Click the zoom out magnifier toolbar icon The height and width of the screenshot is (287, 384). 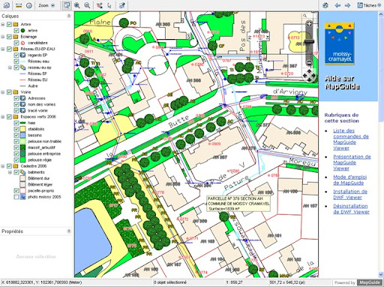click(x=87, y=5)
